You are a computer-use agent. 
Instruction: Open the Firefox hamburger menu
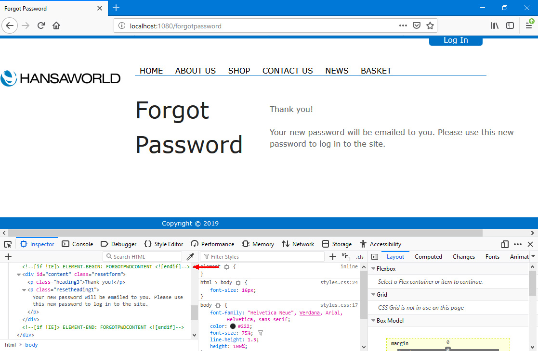529,25
